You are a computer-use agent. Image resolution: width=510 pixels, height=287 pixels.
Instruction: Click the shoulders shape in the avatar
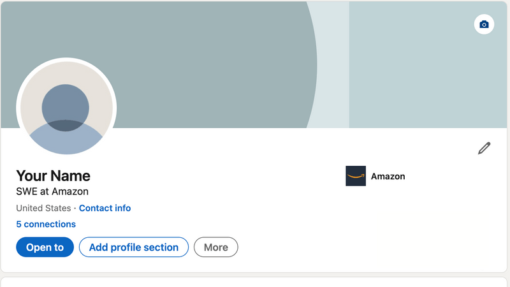coord(66,140)
